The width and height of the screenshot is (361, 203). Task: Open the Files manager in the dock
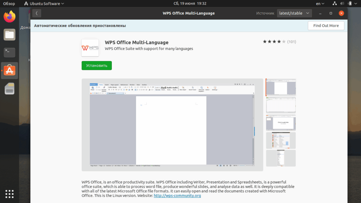tap(10, 35)
